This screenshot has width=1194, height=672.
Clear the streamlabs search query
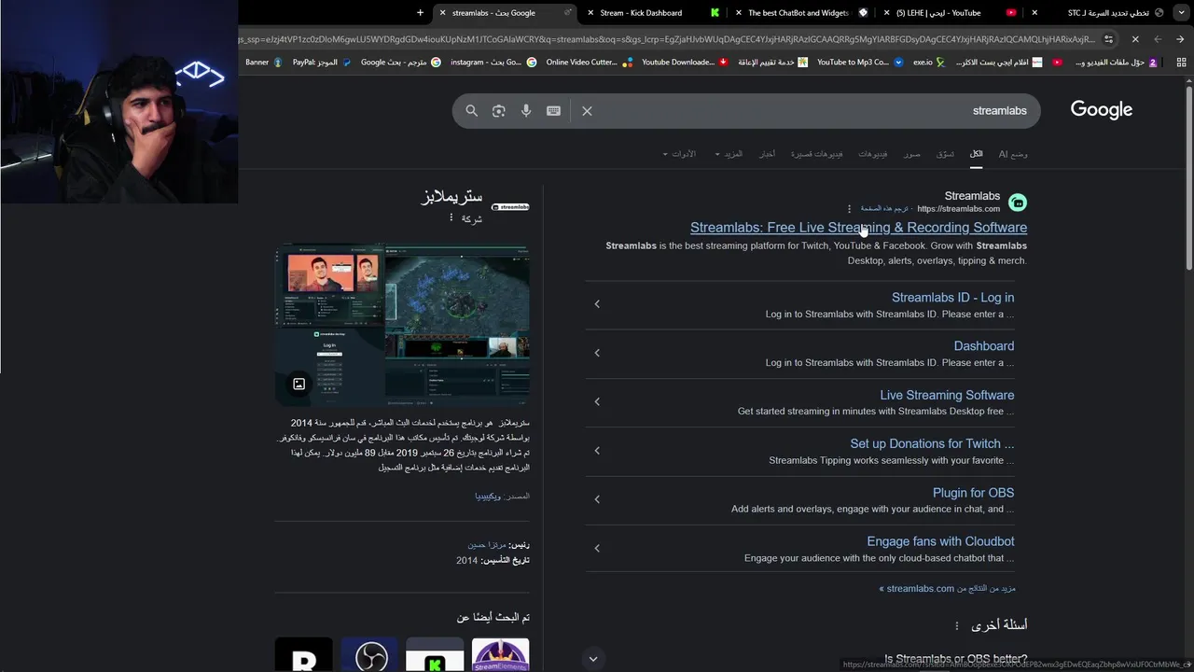pyautogui.click(x=587, y=110)
